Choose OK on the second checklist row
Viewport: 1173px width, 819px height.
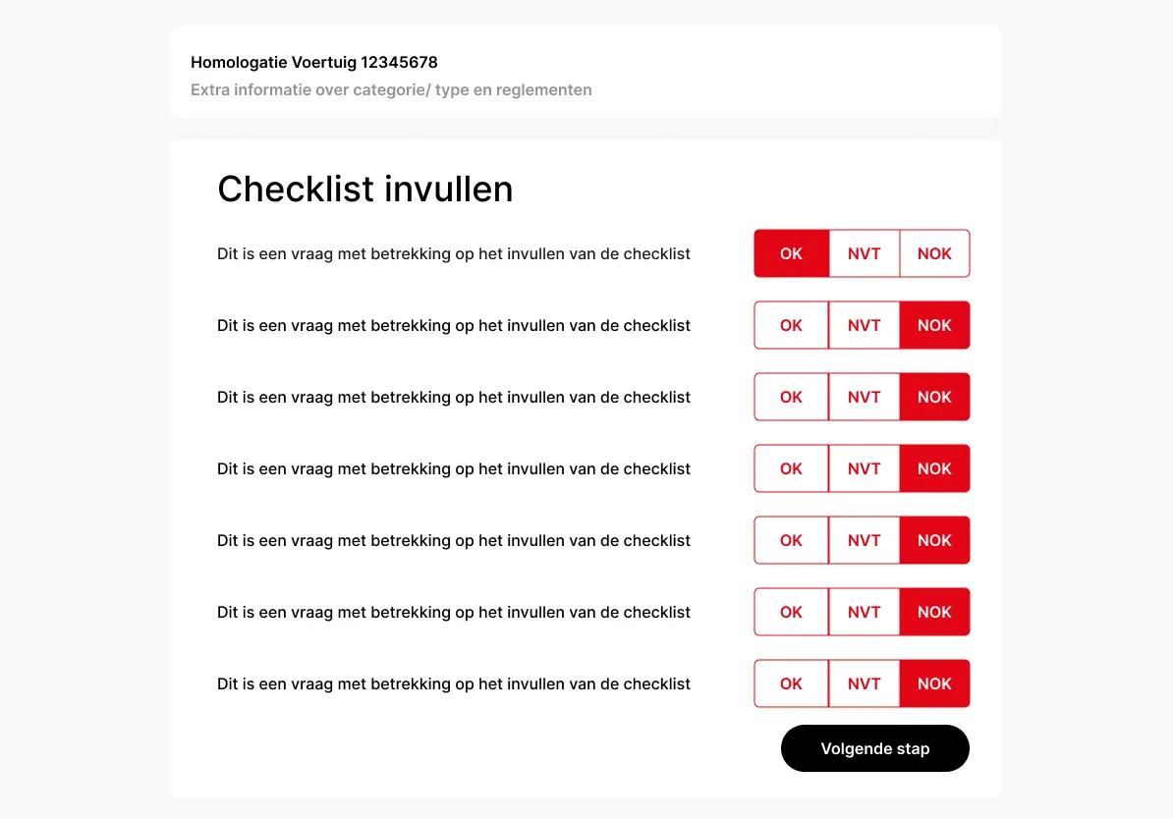[791, 325]
